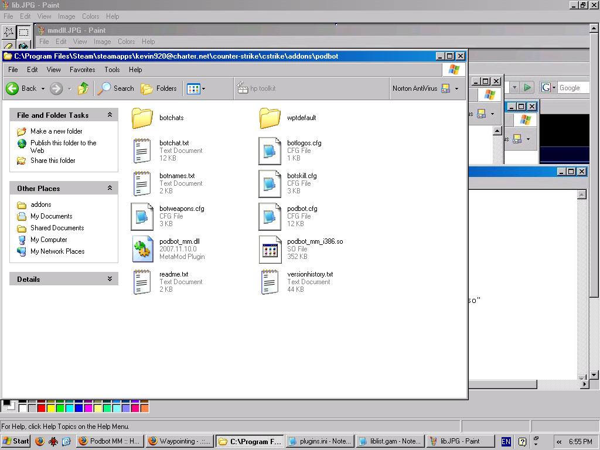The height and width of the screenshot is (450, 600).
Task: Switch to plugins.ini Notepad taskbar button
Action: (x=320, y=441)
